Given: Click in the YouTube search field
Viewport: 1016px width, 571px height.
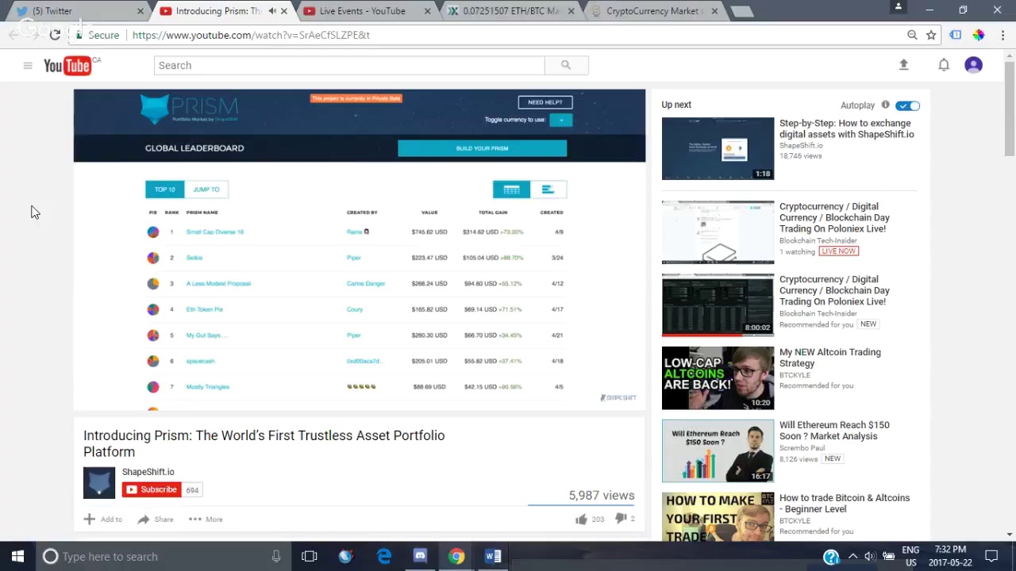Looking at the screenshot, I should pyautogui.click(x=349, y=65).
